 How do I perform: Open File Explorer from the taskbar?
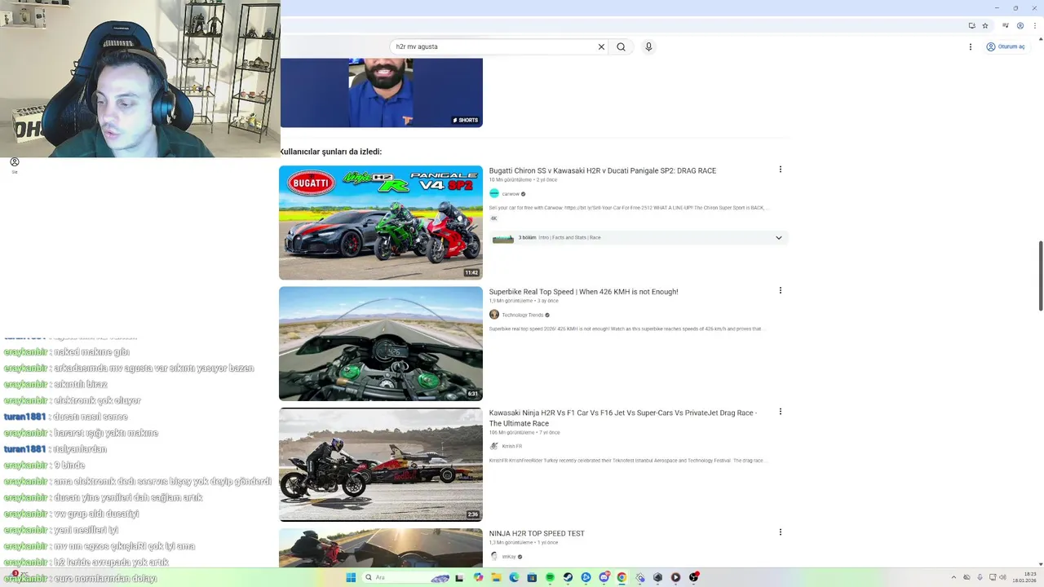click(x=496, y=577)
